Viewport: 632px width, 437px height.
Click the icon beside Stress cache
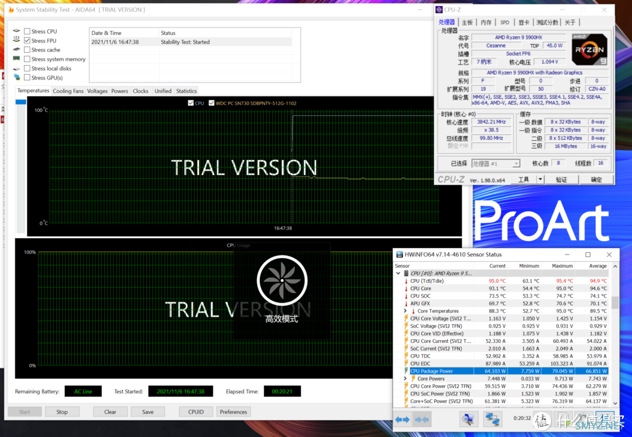pos(16,50)
